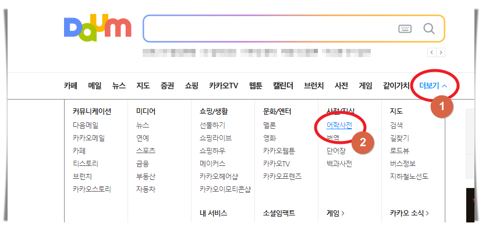Show previous trending keyword arrow
Viewport: 482px width, 230px height.
tap(431, 52)
